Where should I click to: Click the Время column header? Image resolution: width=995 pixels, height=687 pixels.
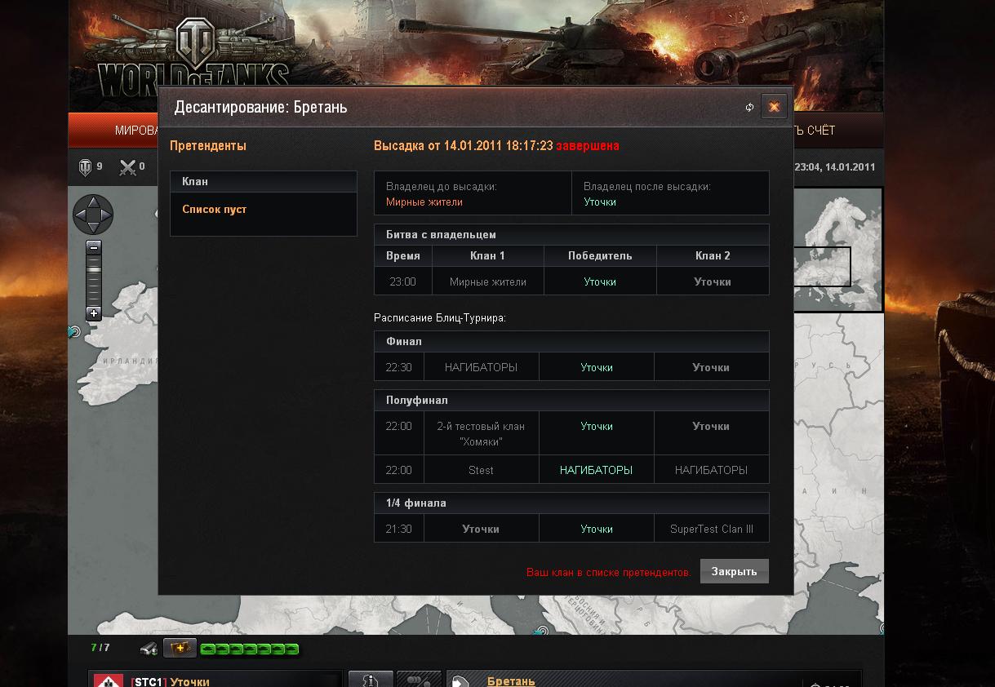pyautogui.click(x=403, y=255)
